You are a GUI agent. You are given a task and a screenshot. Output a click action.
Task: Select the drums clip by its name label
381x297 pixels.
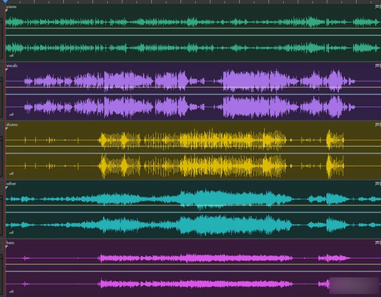[x=12, y=125]
